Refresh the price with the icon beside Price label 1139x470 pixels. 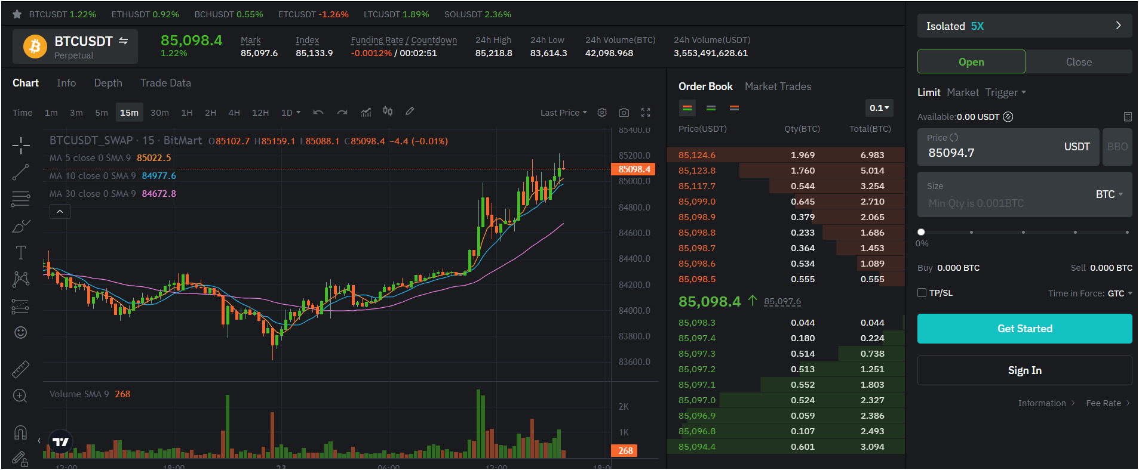tap(954, 138)
